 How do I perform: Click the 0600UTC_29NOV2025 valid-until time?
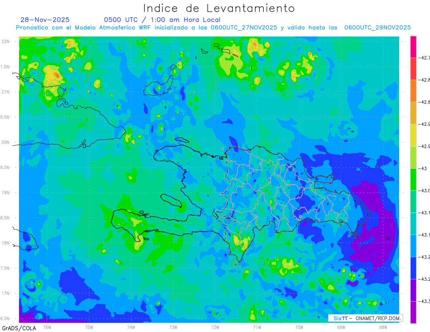[x=377, y=28]
